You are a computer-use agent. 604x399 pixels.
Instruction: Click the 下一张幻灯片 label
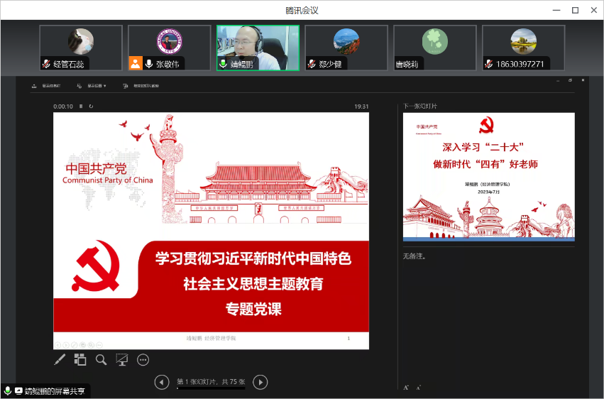click(x=420, y=106)
